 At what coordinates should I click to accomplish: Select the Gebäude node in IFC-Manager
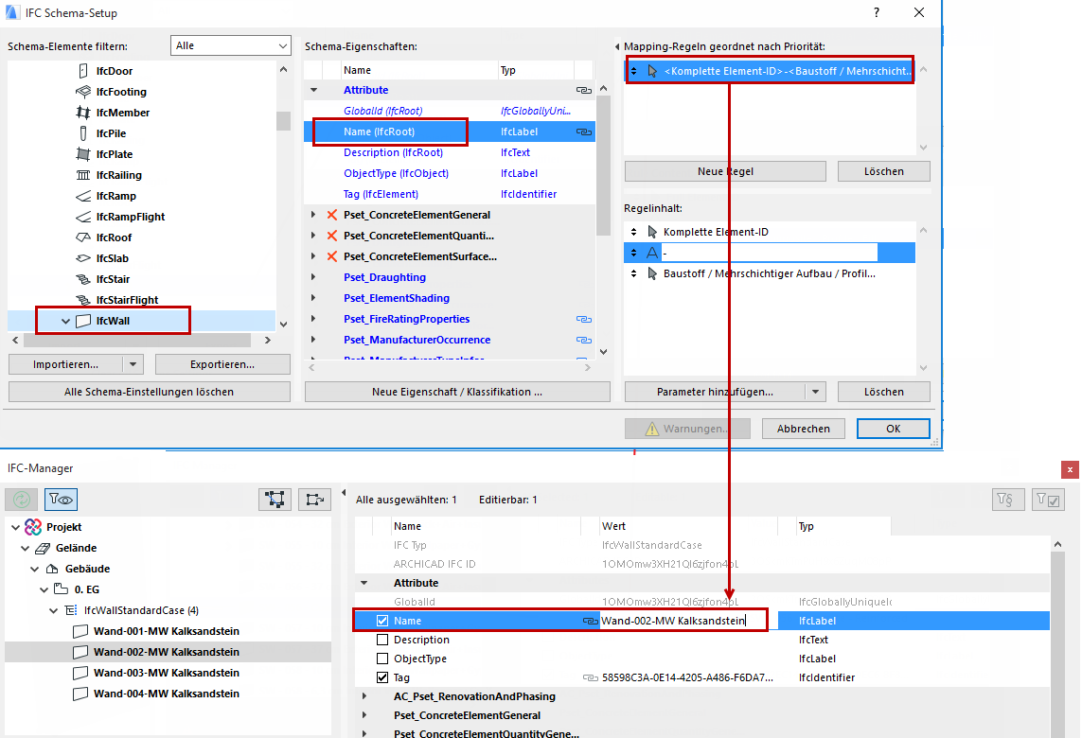pos(88,569)
